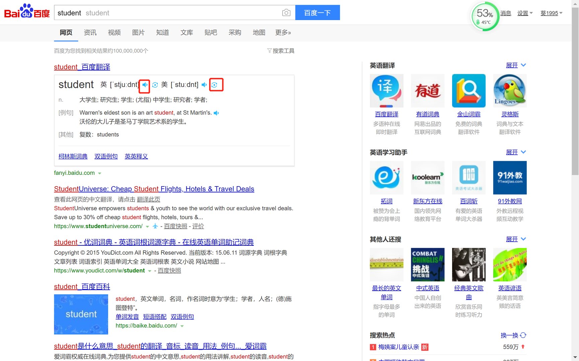Click follow-read icon after British phonetic
579x361 pixels.
[x=155, y=85]
